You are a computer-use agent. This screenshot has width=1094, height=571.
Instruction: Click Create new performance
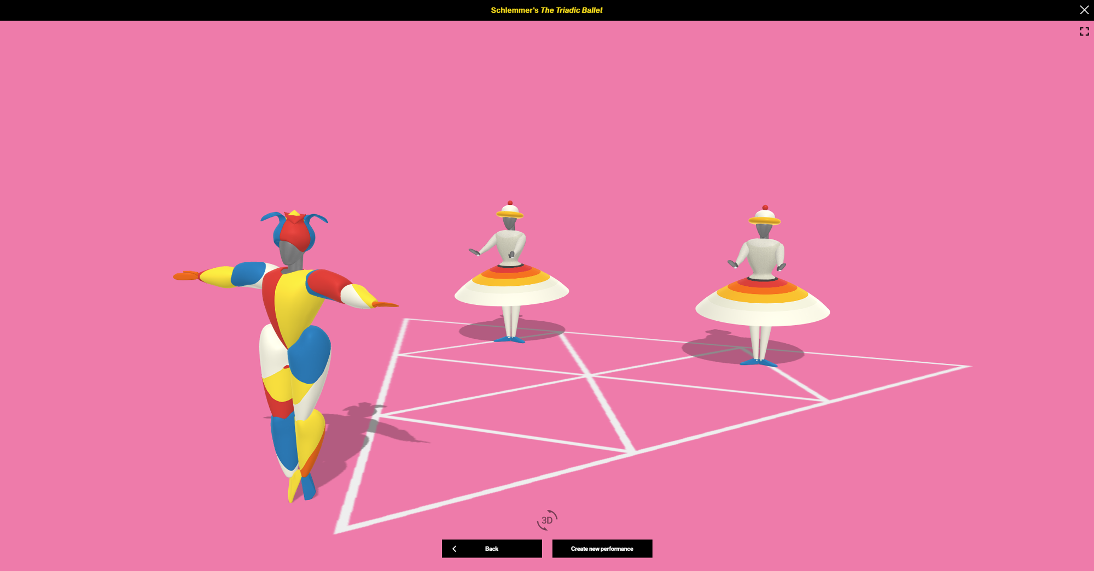tap(602, 548)
